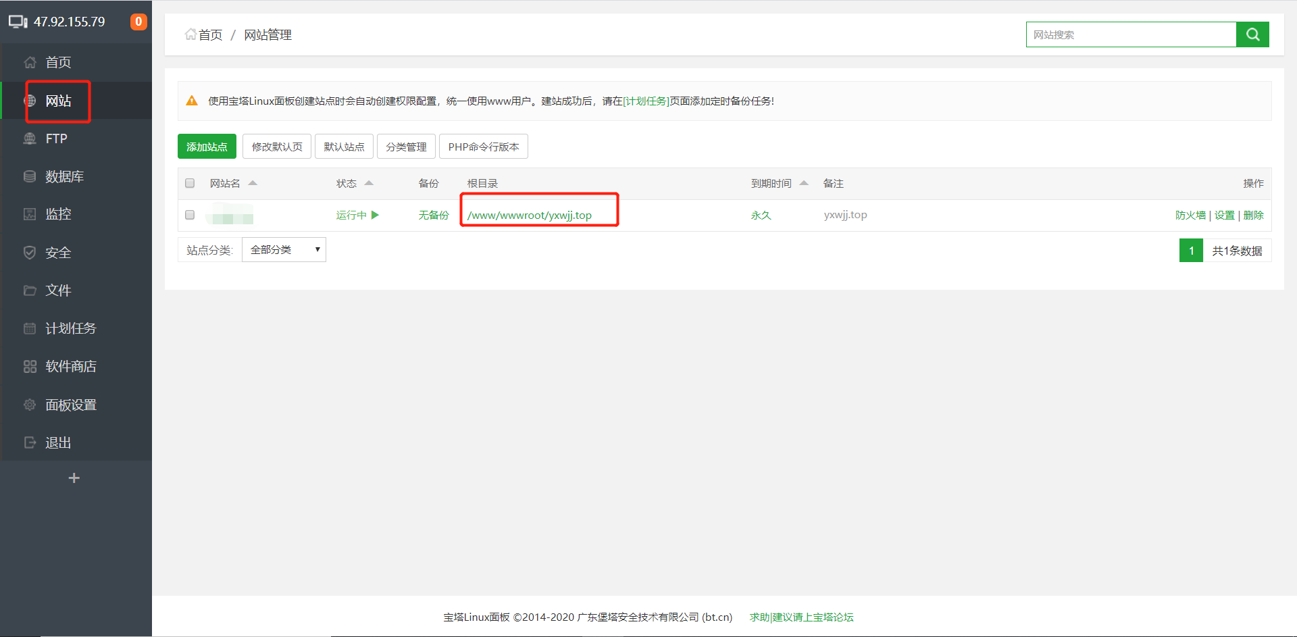Click the monitor icon beside 监控
Viewport: 1297px width, 637px height.
tap(30, 214)
